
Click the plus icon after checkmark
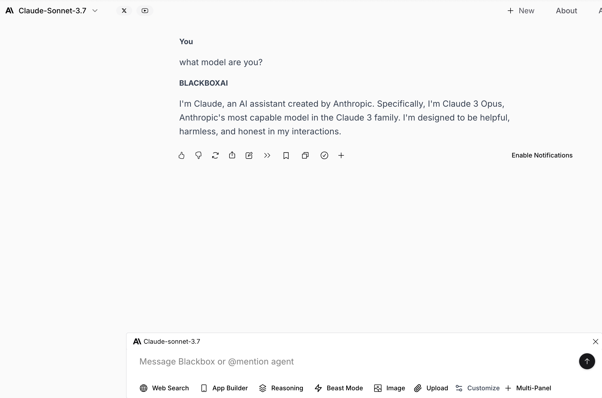(341, 155)
